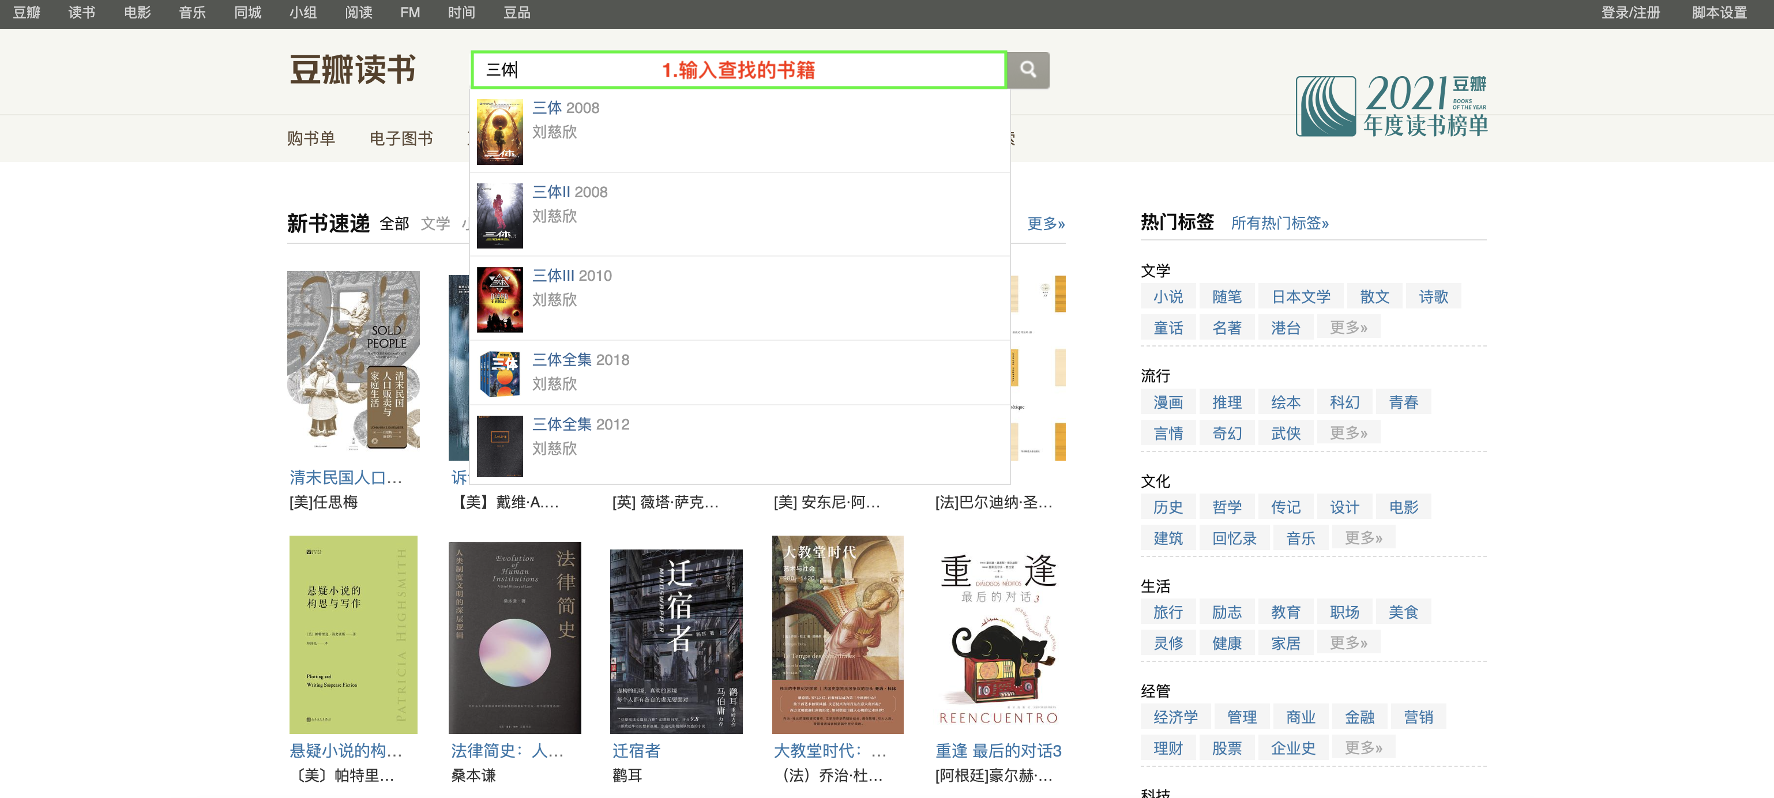Click the 豆瓣读书 logo

click(x=352, y=70)
